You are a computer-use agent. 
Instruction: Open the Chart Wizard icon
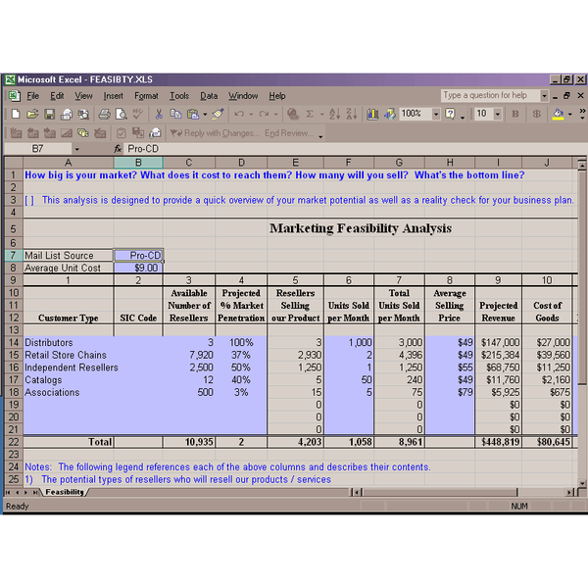point(372,114)
